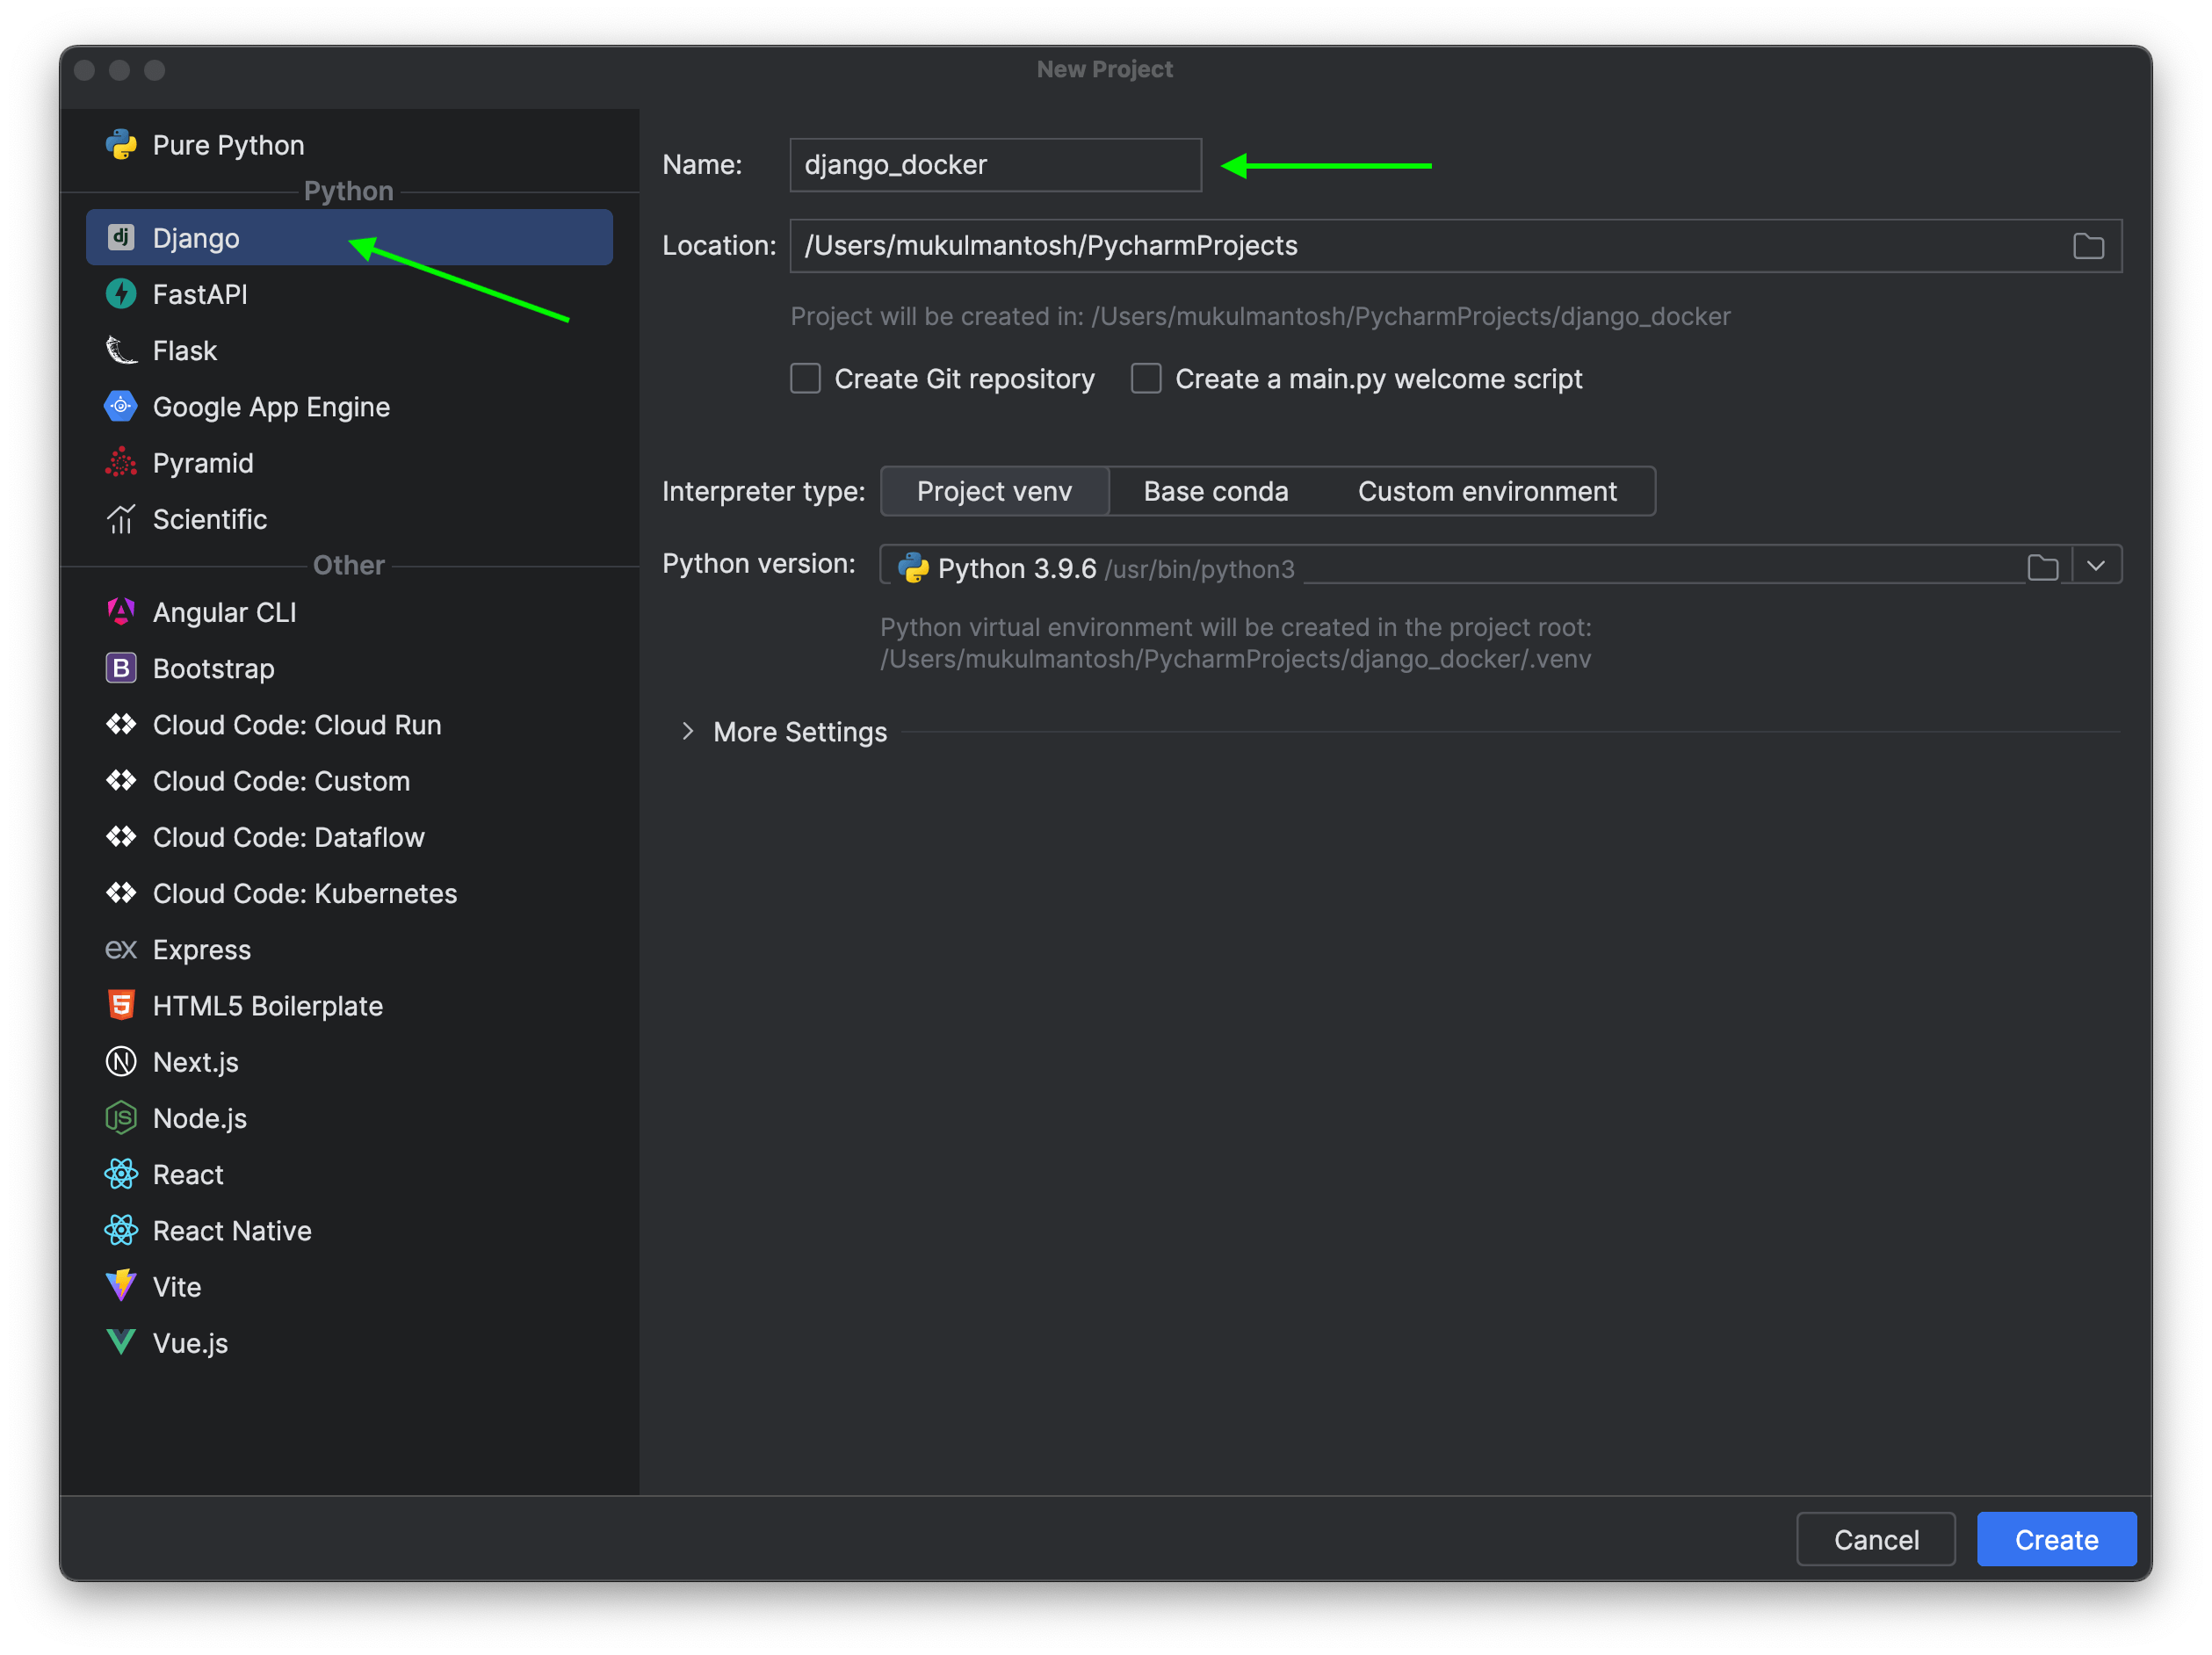The width and height of the screenshot is (2212, 1655).
Task: Click the Cancel button
Action: click(x=1875, y=1539)
